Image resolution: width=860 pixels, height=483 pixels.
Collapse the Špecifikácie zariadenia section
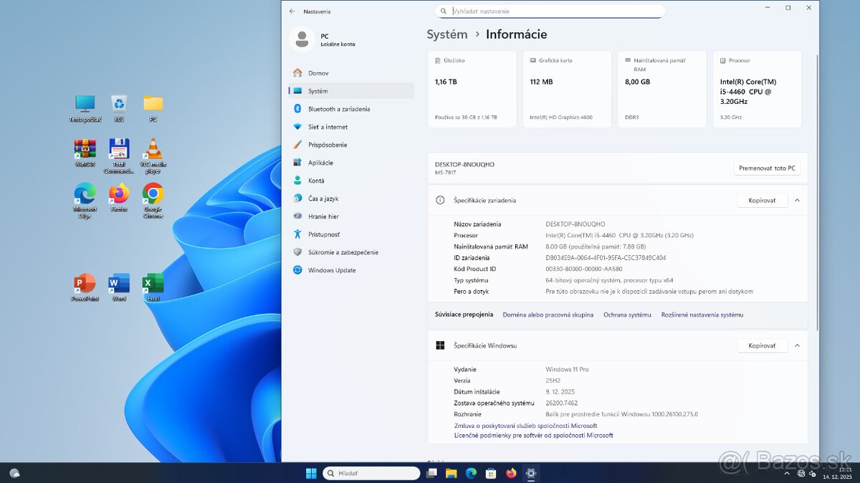796,200
